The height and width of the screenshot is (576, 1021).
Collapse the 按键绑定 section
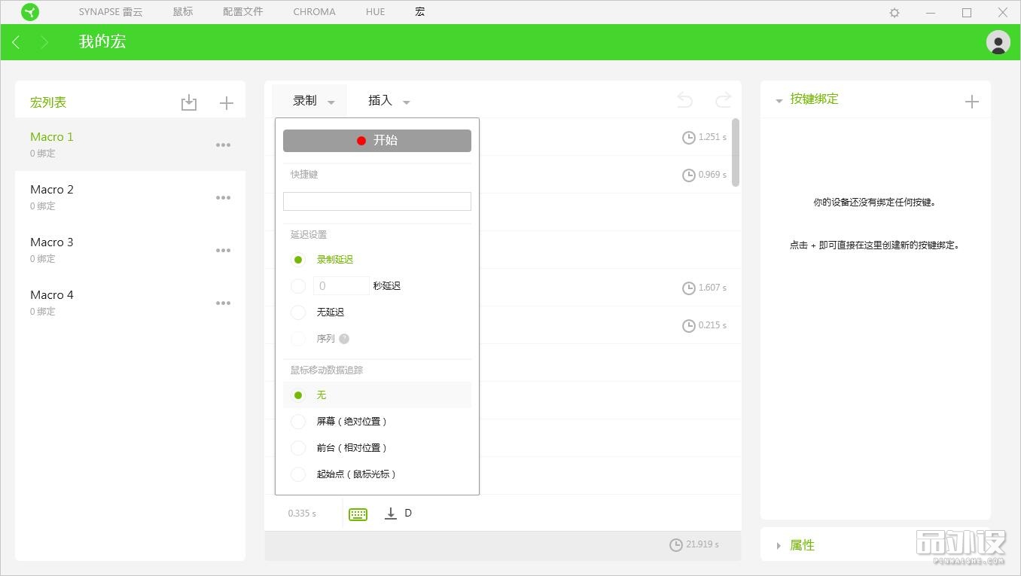point(779,101)
